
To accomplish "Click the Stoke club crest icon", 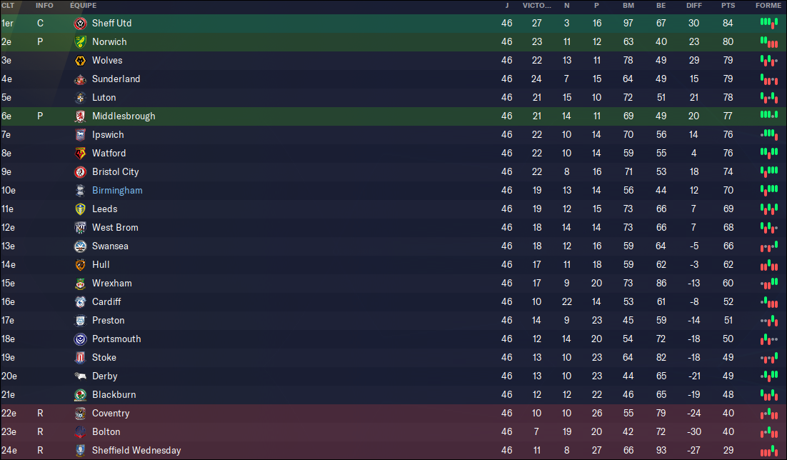I will (x=80, y=358).
